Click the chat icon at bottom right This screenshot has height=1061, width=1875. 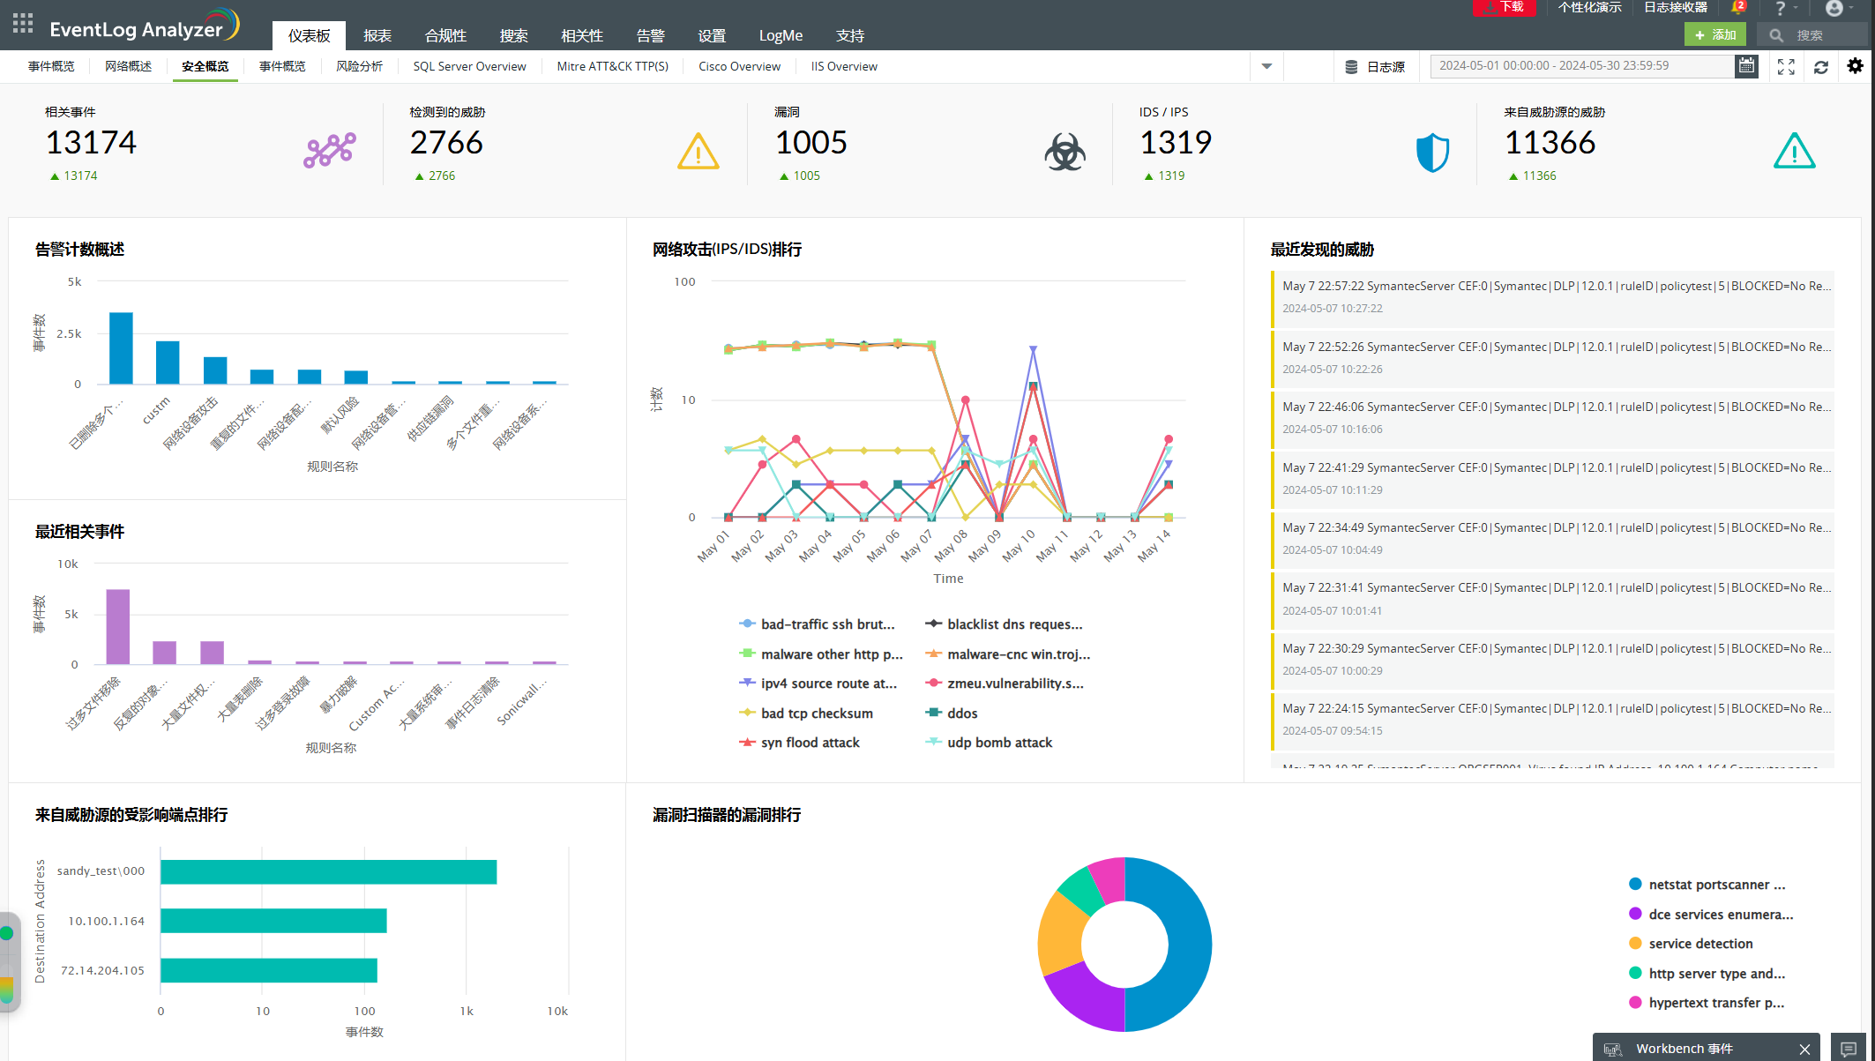(x=1849, y=1048)
